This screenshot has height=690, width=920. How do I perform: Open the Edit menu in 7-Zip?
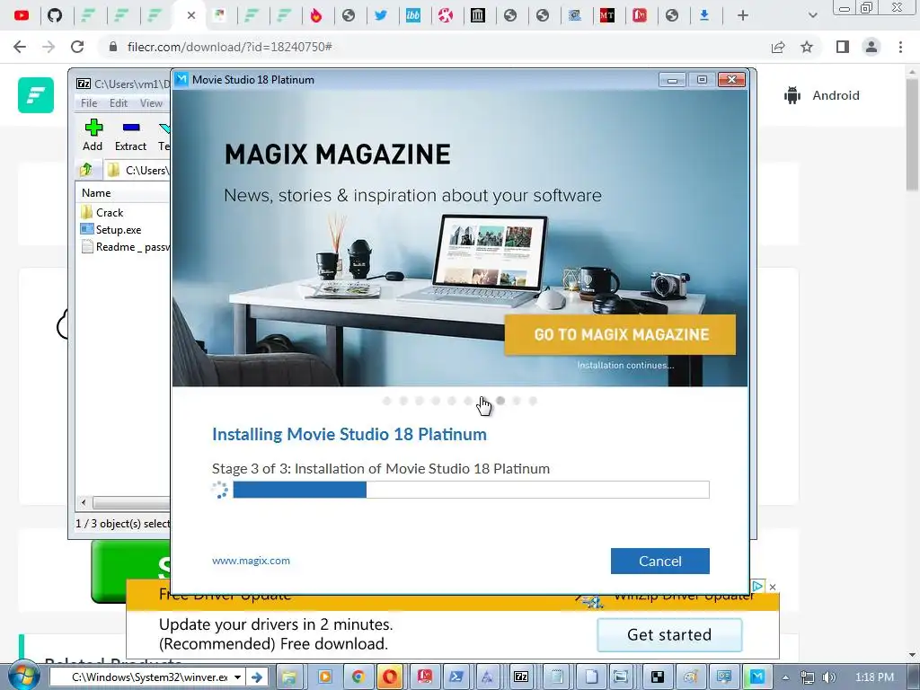(x=118, y=102)
